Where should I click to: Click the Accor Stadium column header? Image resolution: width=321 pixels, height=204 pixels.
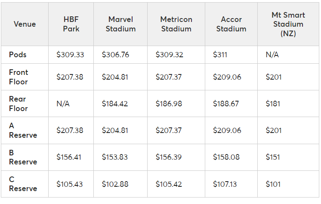click(231, 24)
